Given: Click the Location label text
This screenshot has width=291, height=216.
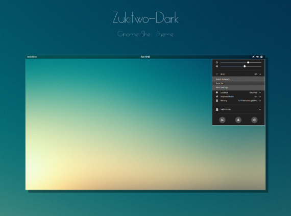Looking at the screenshot, I should [x=224, y=92].
